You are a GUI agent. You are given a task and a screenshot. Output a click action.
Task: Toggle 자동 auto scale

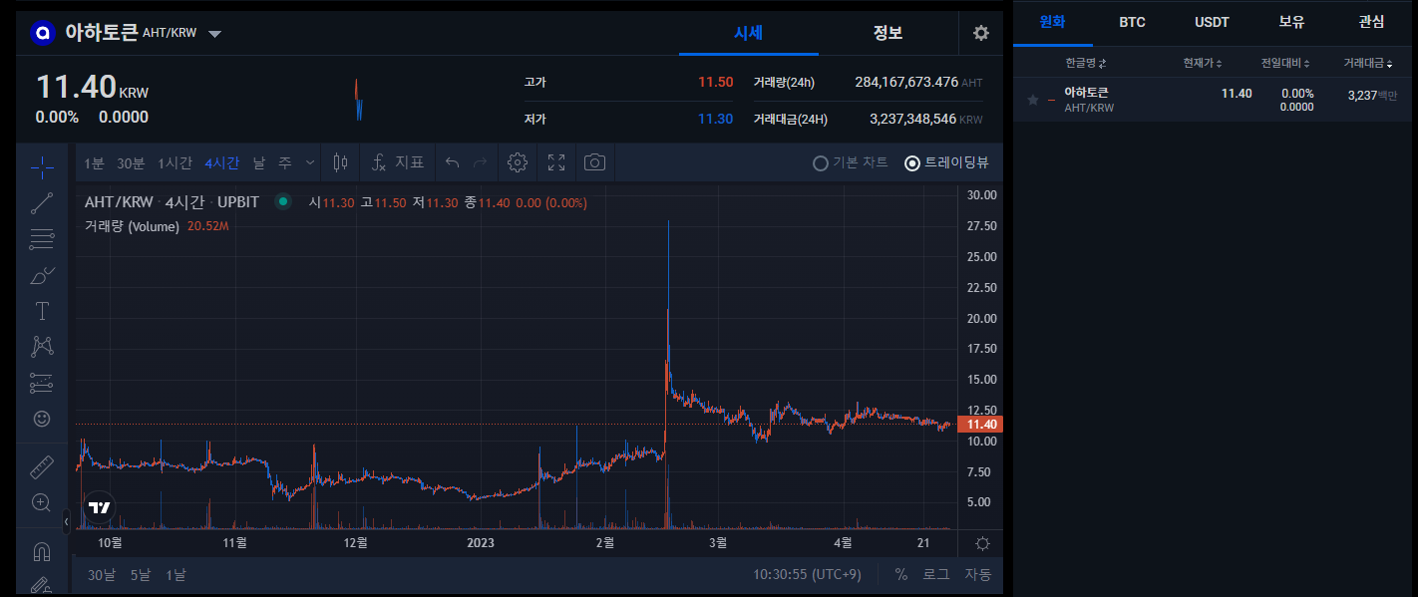[x=978, y=574]
